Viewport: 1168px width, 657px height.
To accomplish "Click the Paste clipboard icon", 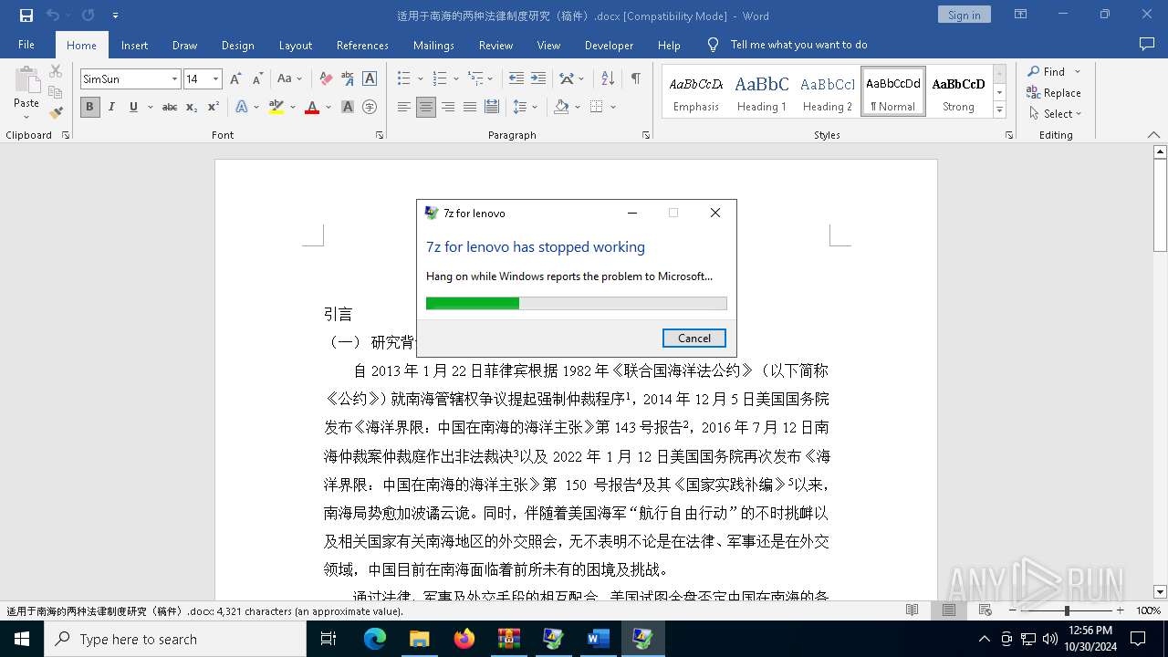I will click(x=26, y=81).
